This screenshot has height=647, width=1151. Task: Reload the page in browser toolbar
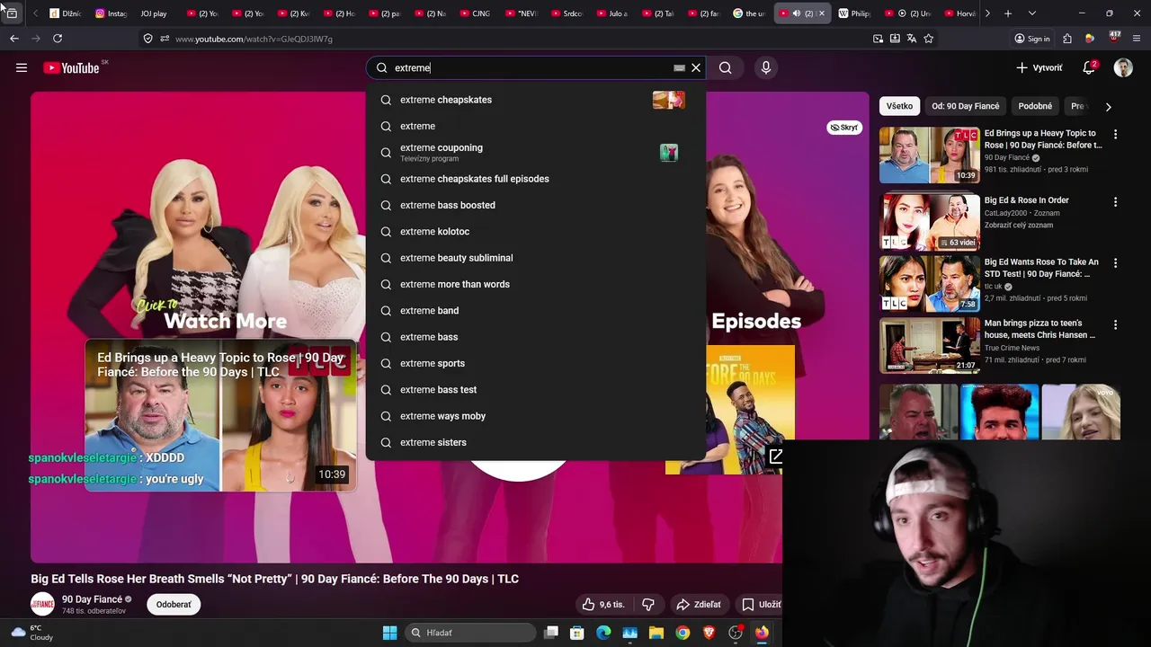(x=58, y=39)
